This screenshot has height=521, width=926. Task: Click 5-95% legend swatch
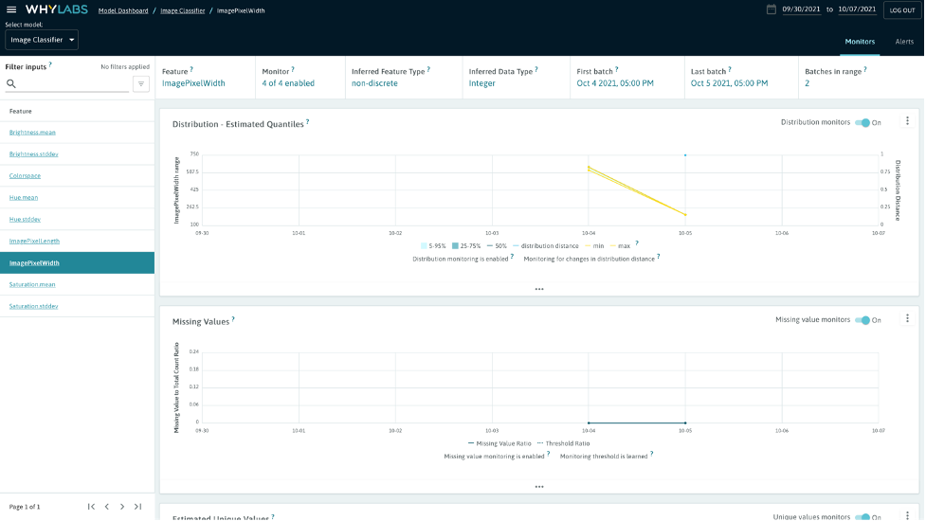point(424,246)
